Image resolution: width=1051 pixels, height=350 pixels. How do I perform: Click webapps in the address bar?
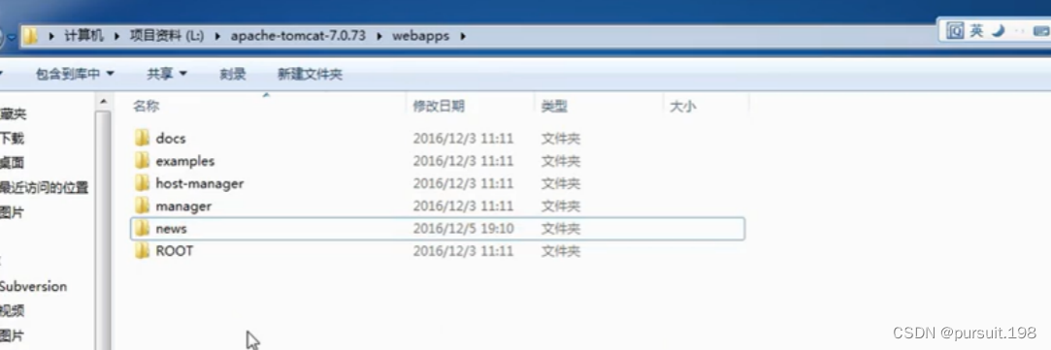pos(420,36)
